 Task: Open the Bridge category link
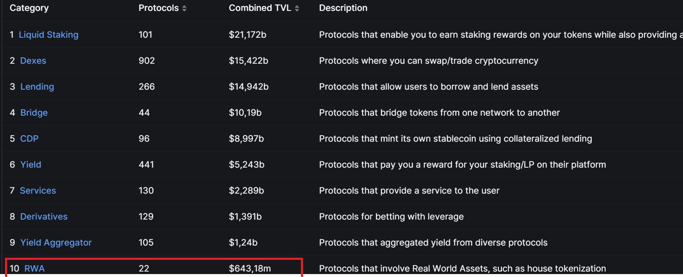[x=34, y=113]
